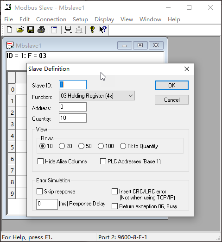Select the 20 rows radio button
Screen dimensions: 222x242
click(62, 146)
